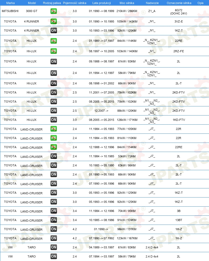Click the 11.1984 -> 12.1996 production years cell
209x261 pixels.
click(x=102, y=211)
